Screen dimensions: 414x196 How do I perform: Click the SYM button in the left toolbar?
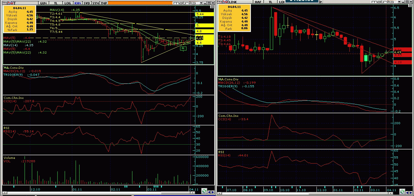[x=96, y=3]
